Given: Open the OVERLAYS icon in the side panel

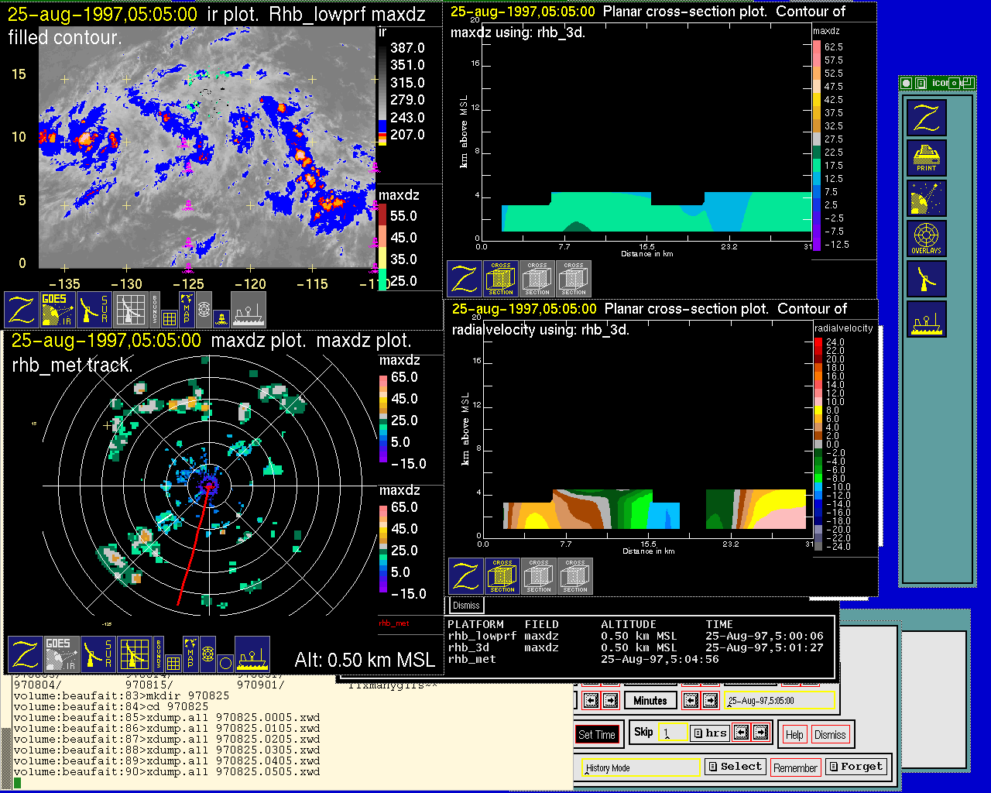Looking at the screenshot, I should tap(927, 239).
